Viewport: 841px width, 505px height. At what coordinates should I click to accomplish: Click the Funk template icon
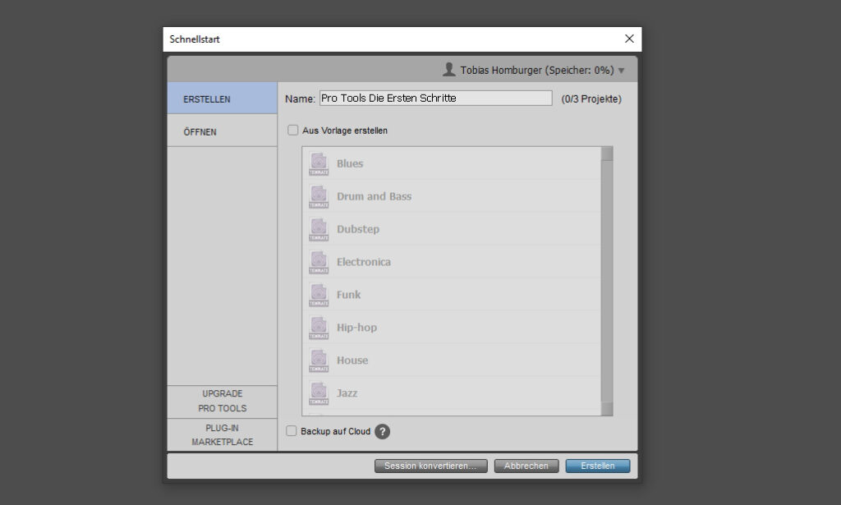[x=319, y=294]
